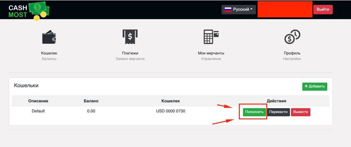The image size is (351, 147).
Task: Click the Управление subtitle
Action: [x=211, y=59]
